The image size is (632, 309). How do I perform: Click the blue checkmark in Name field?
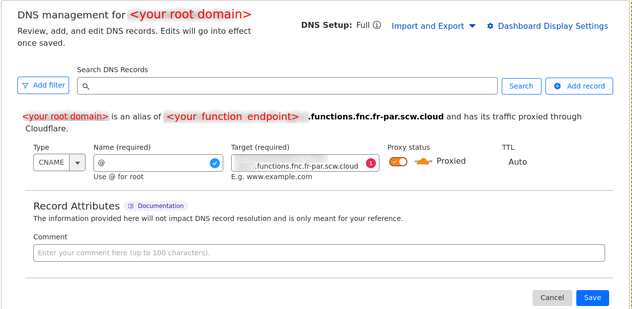(x=215, y=163)
